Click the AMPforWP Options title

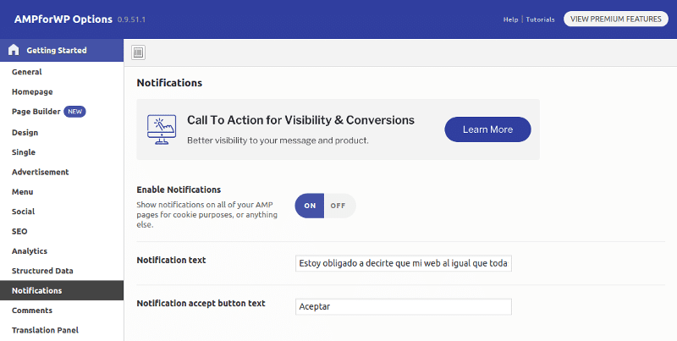tap(63, 19)
